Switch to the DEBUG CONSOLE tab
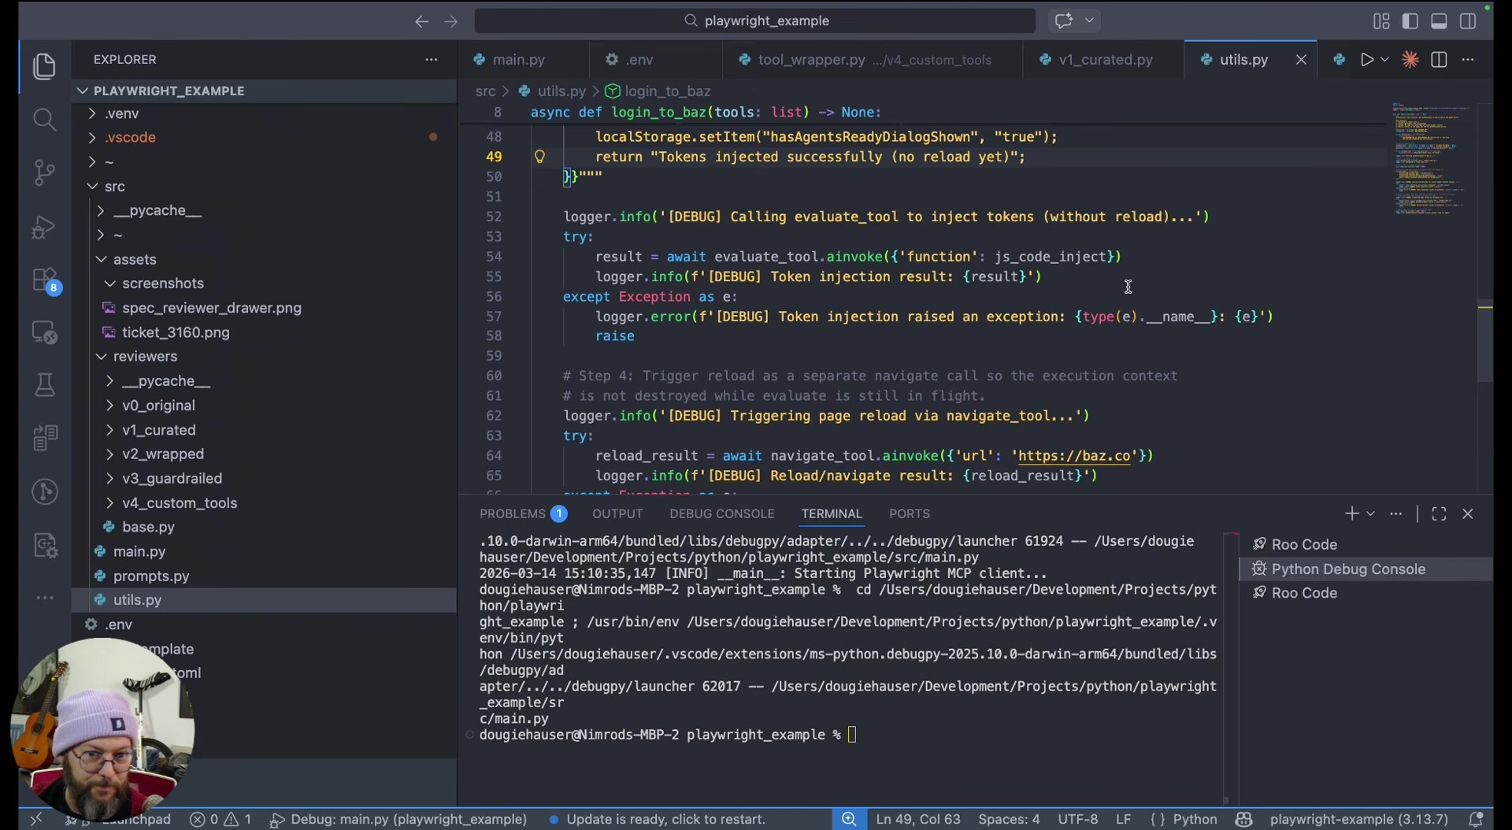This screenshot has width=1512, height=830. coord(722,513)
